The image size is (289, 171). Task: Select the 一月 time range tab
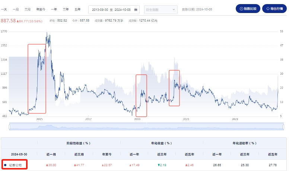click(x=16, y=9)
